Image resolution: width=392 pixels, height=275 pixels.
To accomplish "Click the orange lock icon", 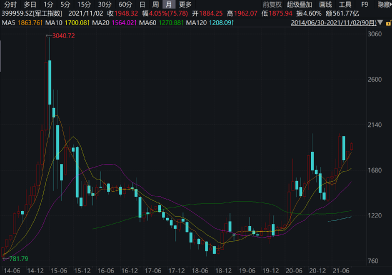I will tap(388, 23).
